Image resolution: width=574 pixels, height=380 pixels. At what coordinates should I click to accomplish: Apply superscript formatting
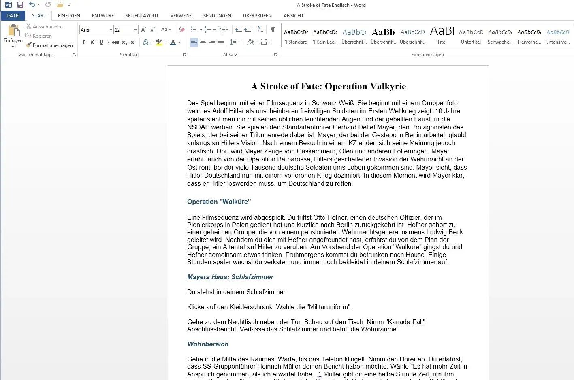tap(133, 42)
